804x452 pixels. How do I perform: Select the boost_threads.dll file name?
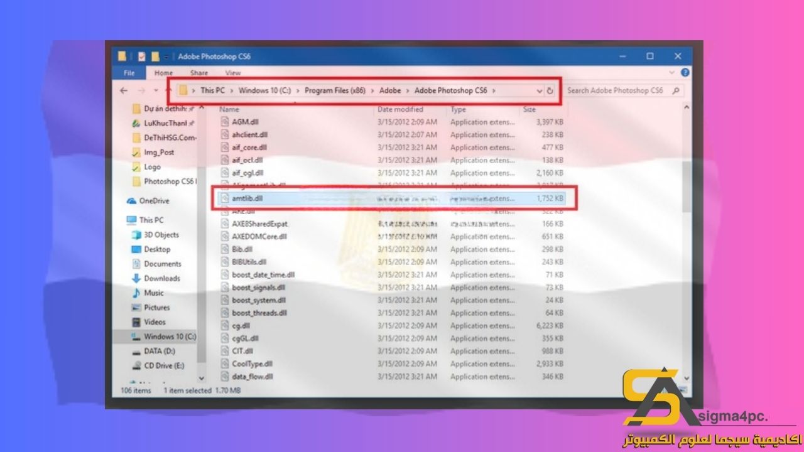(x=259, y=313)
